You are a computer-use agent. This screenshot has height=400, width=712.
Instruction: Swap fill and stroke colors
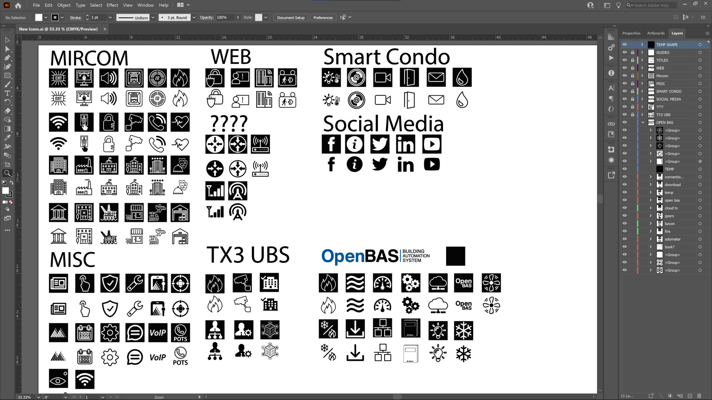pyautogui.click(x=11, y=183)
